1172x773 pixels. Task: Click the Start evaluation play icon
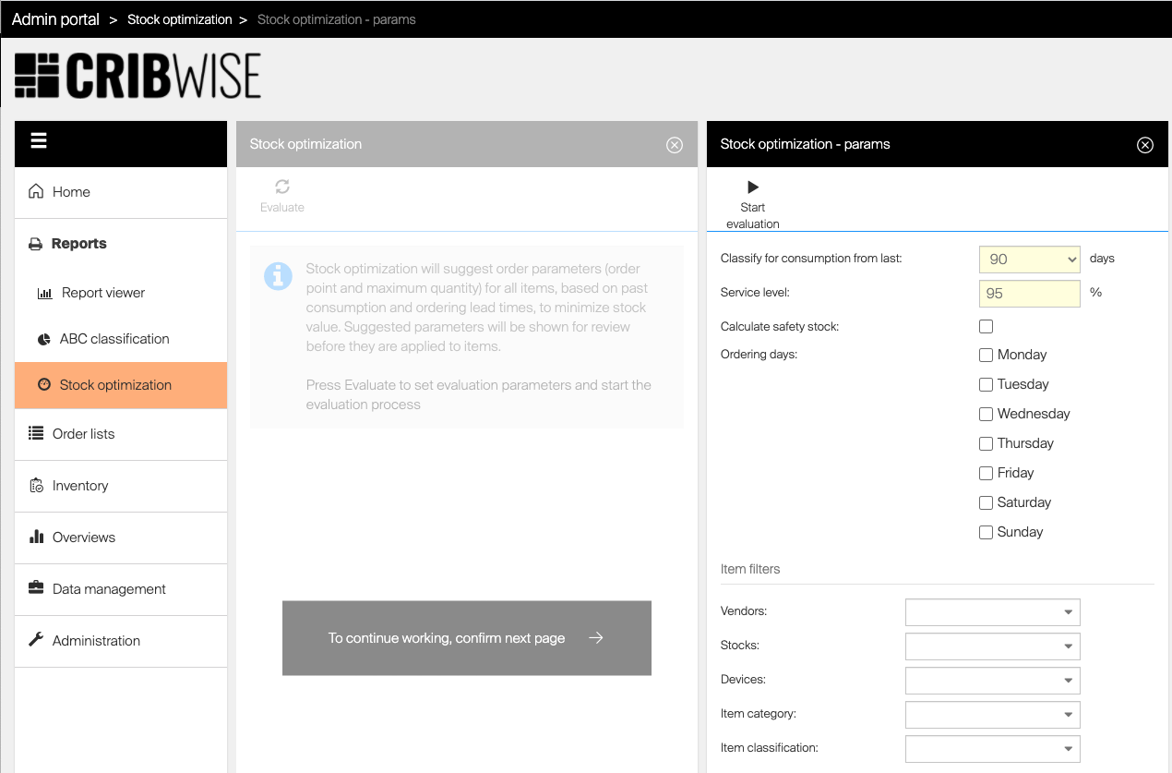752,187
